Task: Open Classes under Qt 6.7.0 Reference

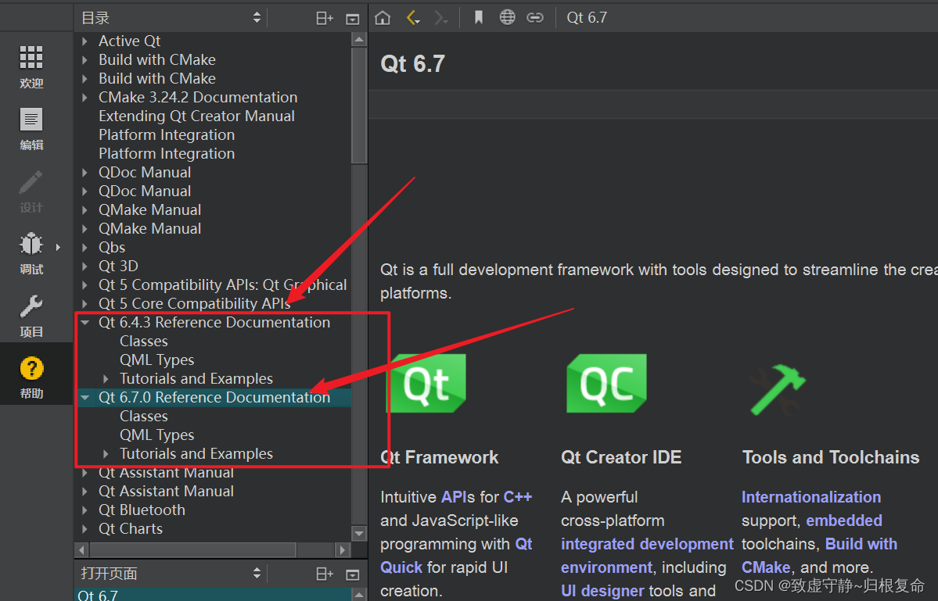Action: [x=144, y=417]
